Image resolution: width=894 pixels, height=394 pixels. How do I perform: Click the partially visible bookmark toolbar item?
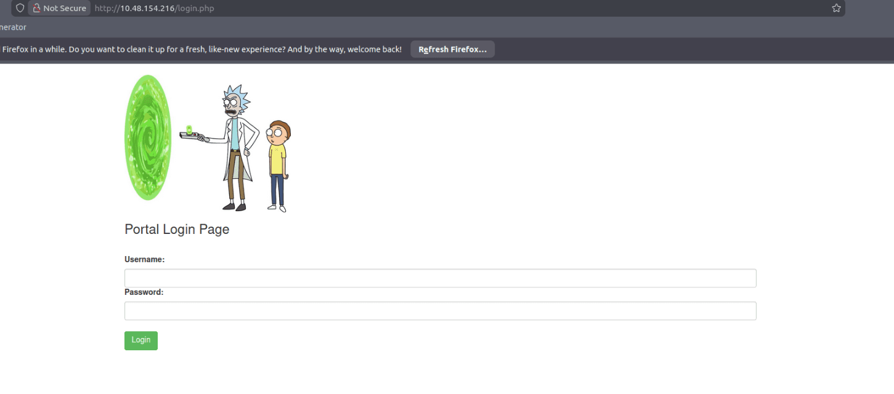13,27
